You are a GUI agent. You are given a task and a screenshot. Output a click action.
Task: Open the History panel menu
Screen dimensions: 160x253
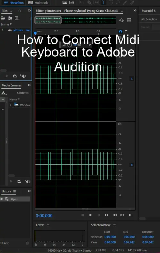pyautogui.click(x=14, y=191)
